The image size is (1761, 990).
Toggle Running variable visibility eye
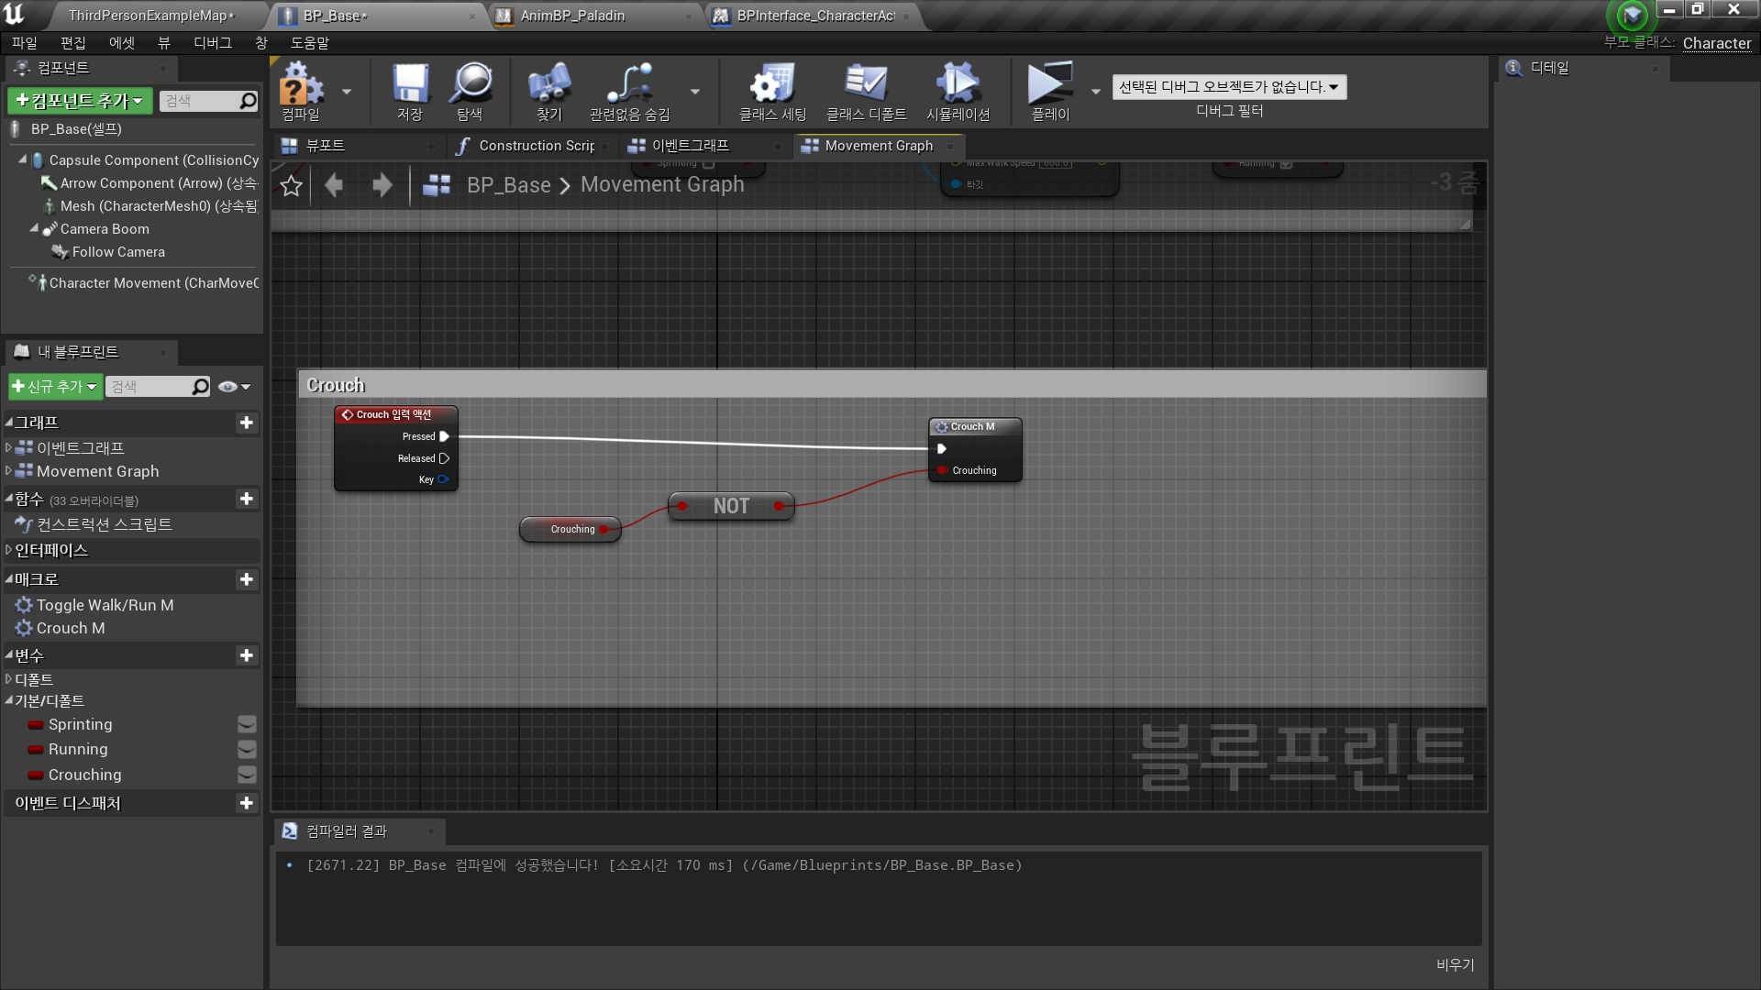pos(247,750)
